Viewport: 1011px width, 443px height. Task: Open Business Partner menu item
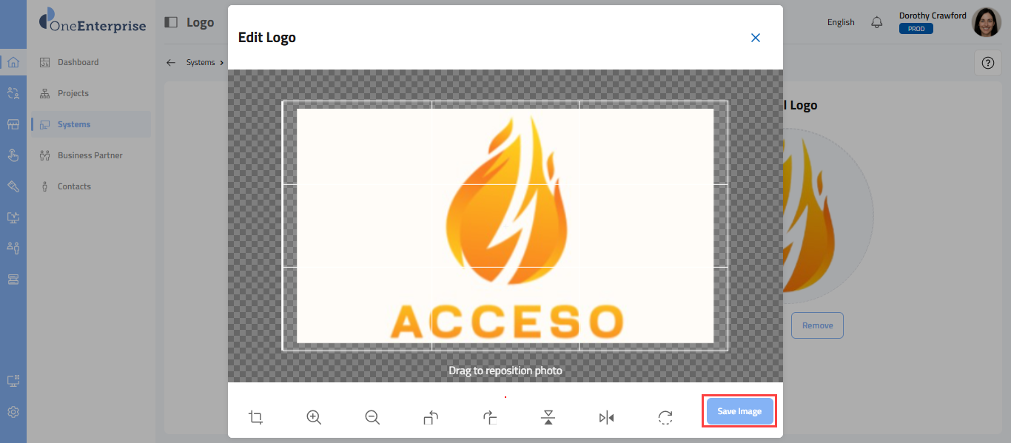(x=91, y=155)
